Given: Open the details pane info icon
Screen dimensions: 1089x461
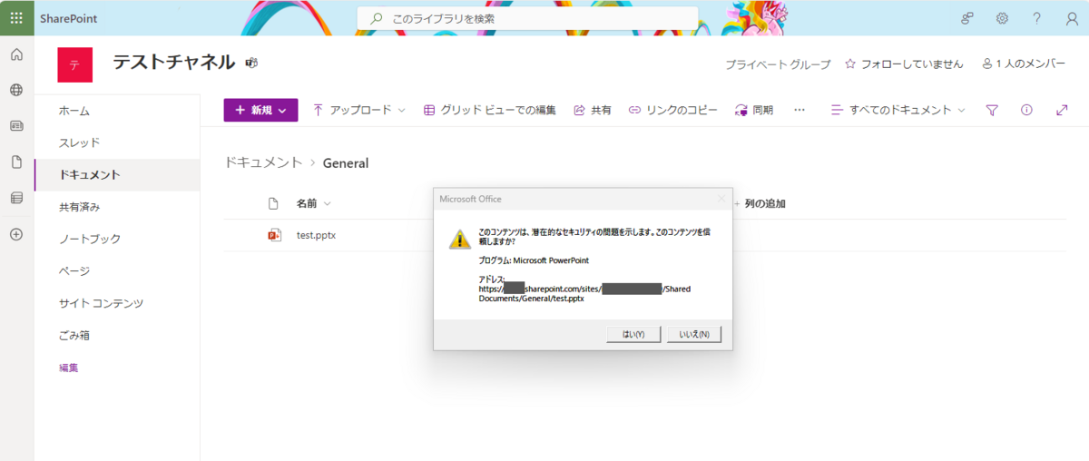Looking at the screenshot, I should [1026, 110].
